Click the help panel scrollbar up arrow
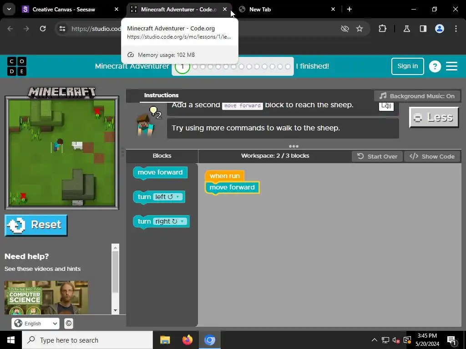The height and width of the screenshot is (349, 466). (115, 247)
